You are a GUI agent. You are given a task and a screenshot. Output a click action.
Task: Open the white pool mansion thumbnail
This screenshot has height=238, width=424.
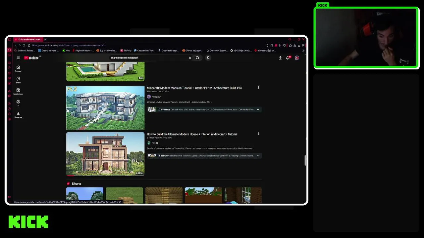pos(105,71)
